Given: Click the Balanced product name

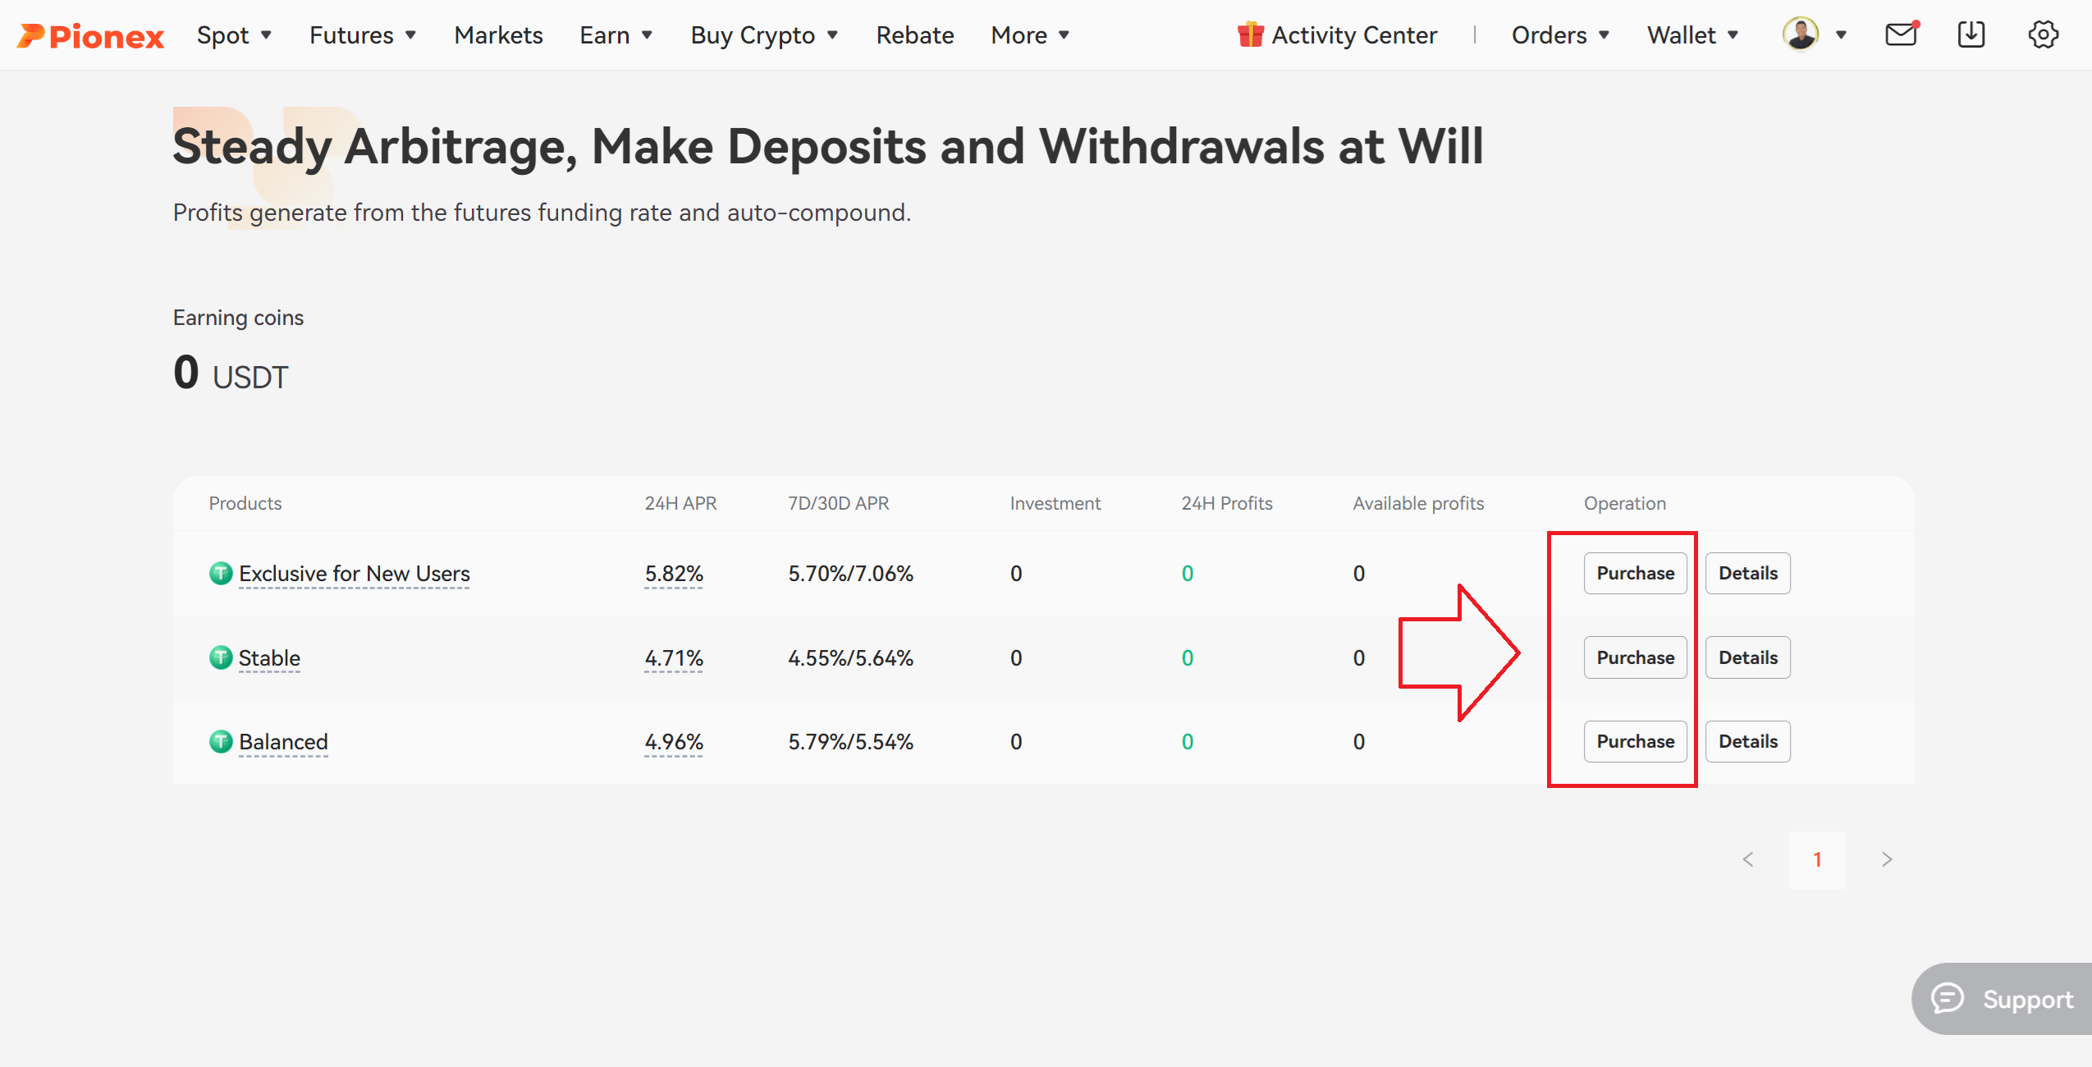Looking at the screenshot, I should click(x=283, y=742).
